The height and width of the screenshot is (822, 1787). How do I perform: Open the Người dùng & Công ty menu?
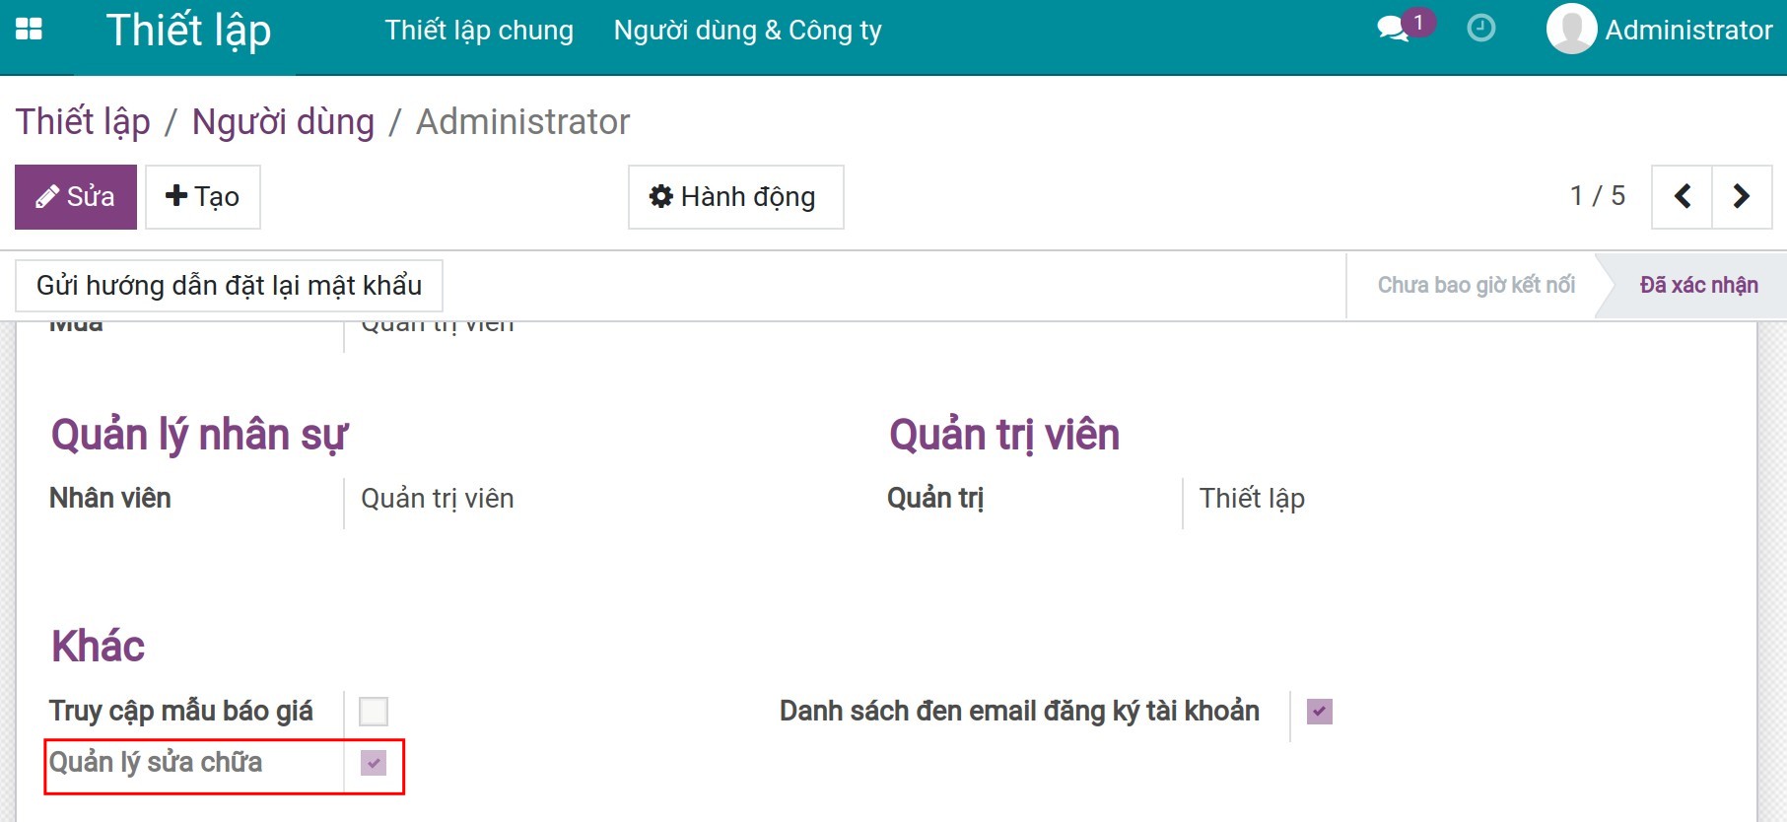click(x=748, y=31)
